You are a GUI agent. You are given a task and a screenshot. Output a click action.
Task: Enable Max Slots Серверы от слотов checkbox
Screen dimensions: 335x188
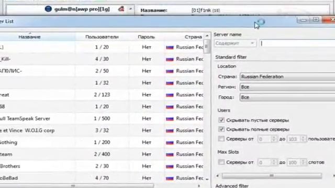point(221,162)
